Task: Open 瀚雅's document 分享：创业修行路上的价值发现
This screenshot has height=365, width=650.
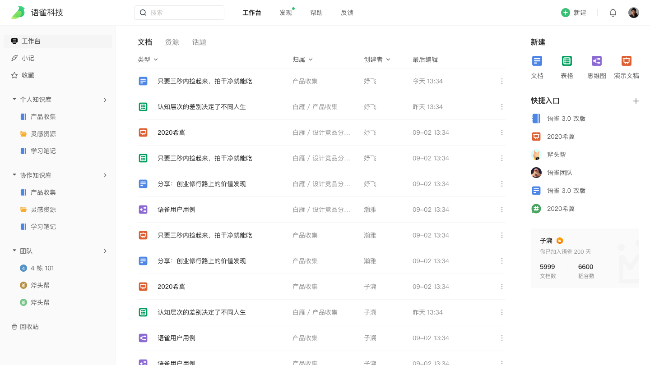Action: pyautogui.click(x=202, y=261)
